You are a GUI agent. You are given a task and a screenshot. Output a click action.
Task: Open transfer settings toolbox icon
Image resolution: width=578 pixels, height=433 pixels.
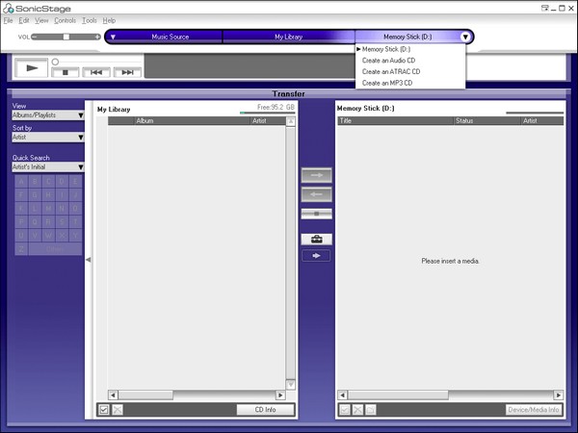(x=316, y=240)
